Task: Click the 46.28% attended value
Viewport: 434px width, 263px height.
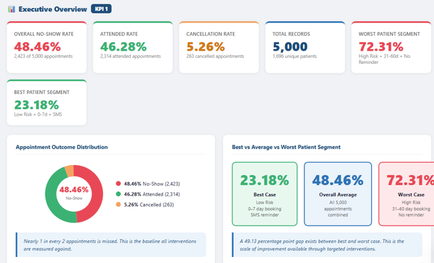Action: [123, 47]
